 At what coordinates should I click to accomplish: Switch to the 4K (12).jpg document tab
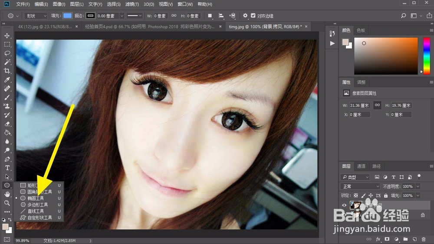coord(45,26)
